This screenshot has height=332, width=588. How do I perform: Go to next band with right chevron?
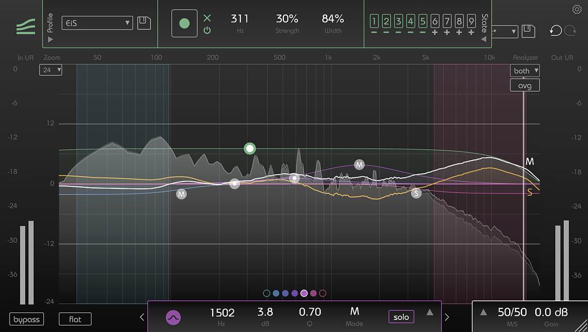click(x=447, y=317)
